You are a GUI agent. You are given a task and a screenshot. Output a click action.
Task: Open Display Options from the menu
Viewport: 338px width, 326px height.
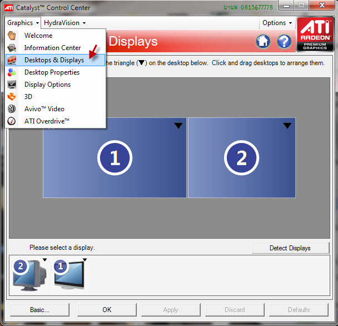(55, 85)
